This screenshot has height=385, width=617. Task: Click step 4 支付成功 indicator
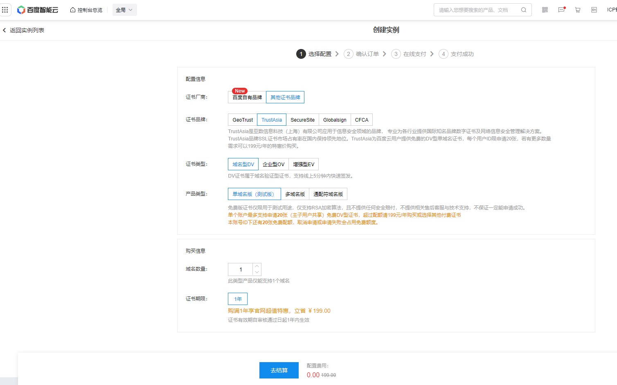(457, 54)
